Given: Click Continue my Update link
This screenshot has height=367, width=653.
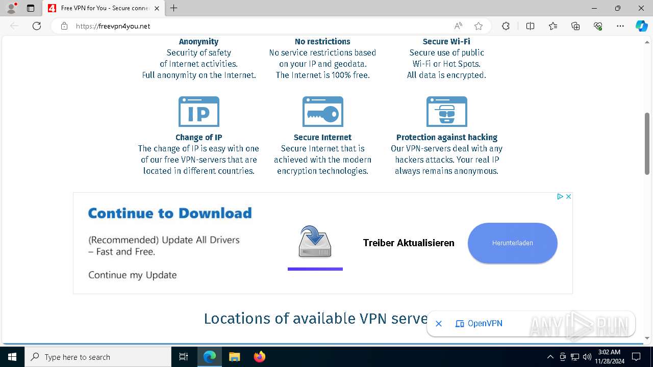Looking at the screenshot, I should [x=132, y=275].
